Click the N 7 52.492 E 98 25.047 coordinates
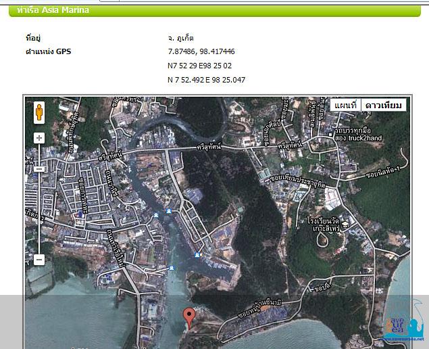Screen dimensions: 429x349 (206, 80)
